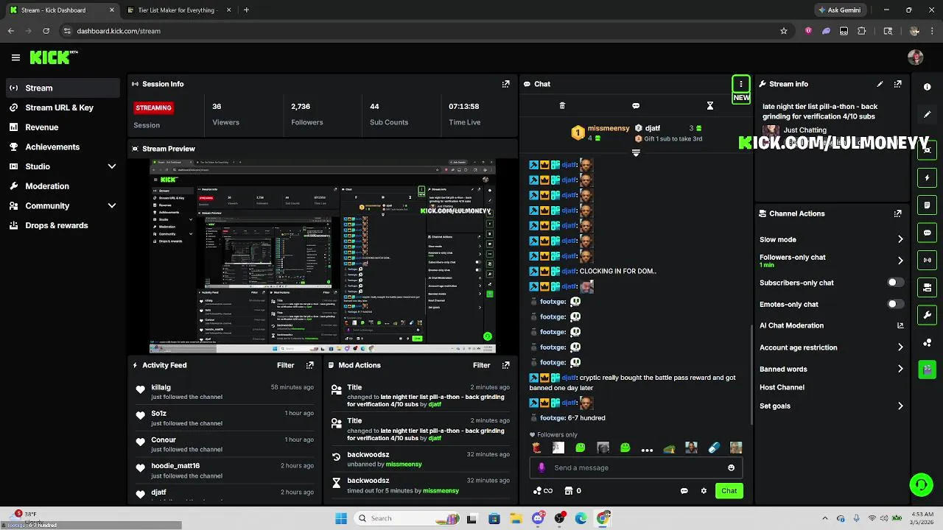Screen dimensions: 943x530
Task: Pop out the Stream info panel
Action: 897,84
